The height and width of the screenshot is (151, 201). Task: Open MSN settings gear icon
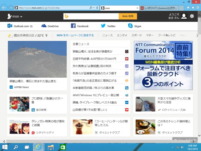(192, 16)
